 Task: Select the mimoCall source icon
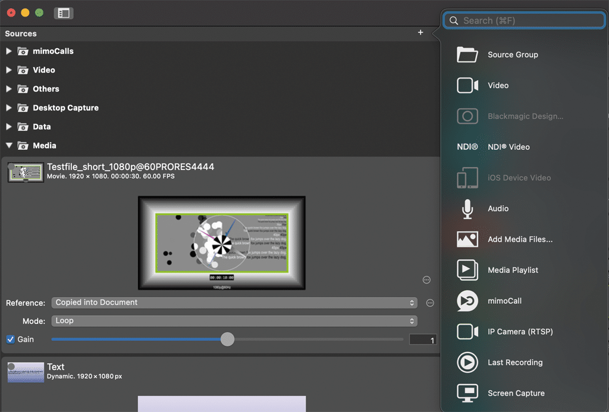(x=467, y=301)
